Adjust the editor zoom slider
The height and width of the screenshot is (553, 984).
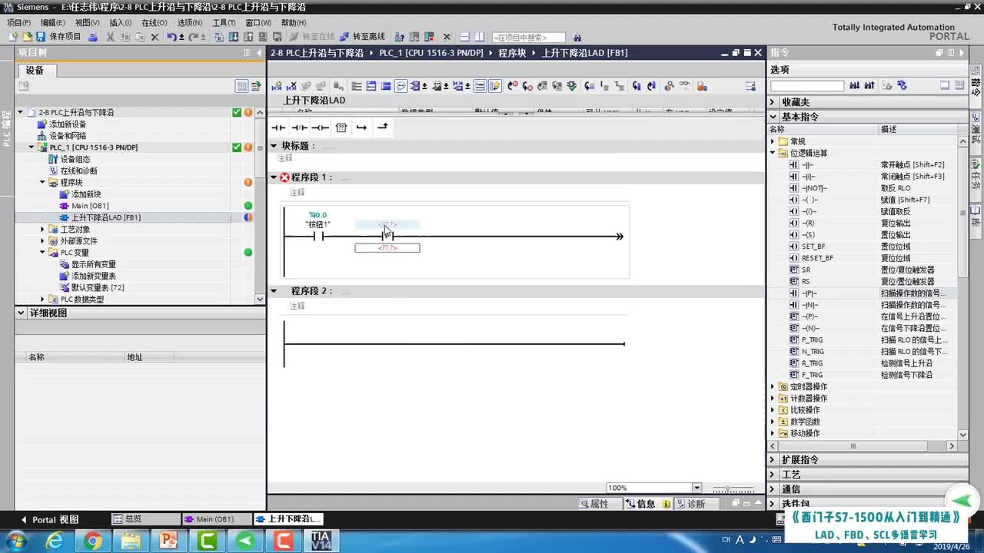point(730,488)
